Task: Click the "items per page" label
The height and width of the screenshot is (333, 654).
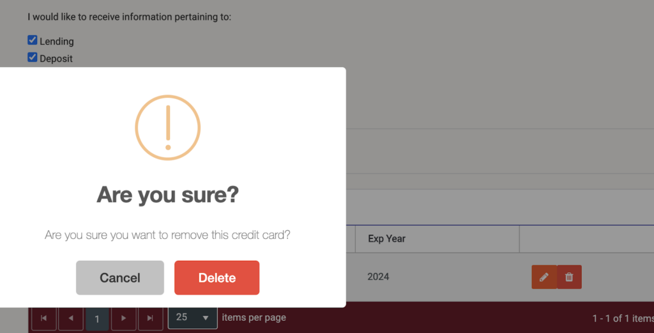Action: click(254, 318)
